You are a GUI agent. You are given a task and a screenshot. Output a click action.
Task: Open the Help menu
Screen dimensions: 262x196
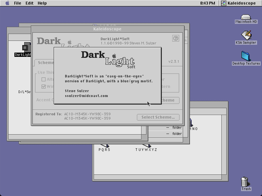click(x=42, y=3)
